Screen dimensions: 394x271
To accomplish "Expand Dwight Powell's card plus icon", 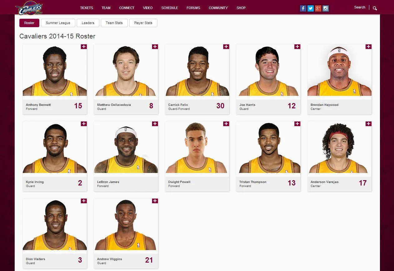I will tap(226, 124).
